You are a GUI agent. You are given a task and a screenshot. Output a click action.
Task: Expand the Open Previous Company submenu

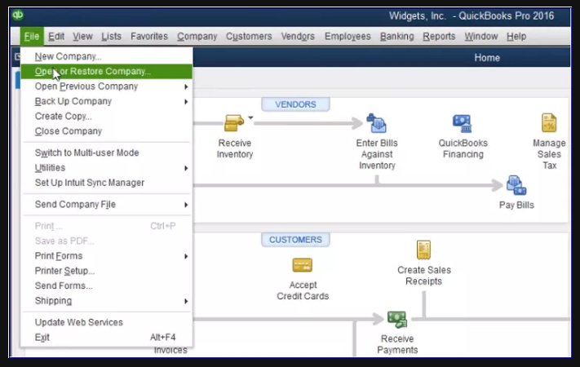[x=107, y=86]
